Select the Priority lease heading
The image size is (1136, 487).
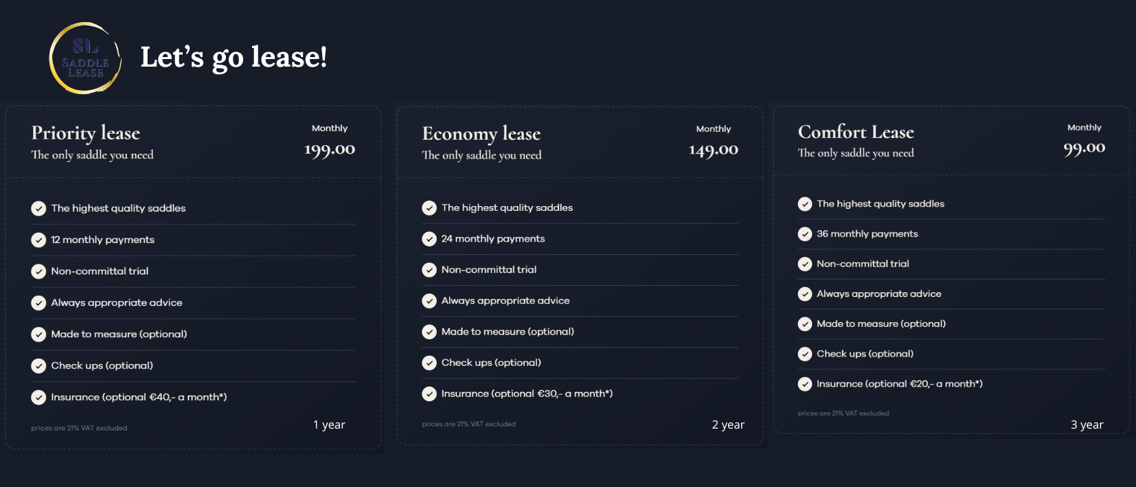[x=86, y=133]
